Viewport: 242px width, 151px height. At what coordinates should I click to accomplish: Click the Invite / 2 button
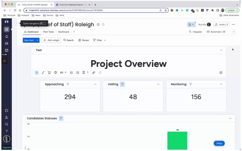pos(221,24)
